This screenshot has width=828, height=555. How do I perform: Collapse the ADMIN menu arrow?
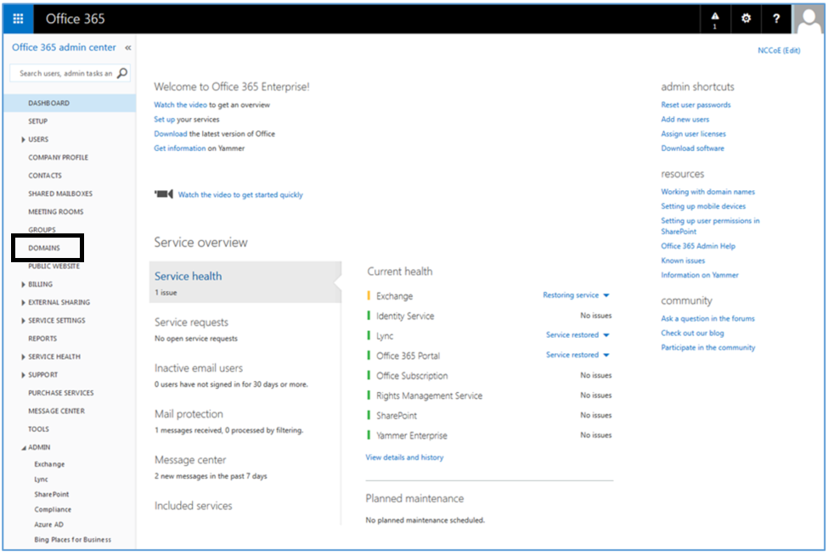[23, 448]
